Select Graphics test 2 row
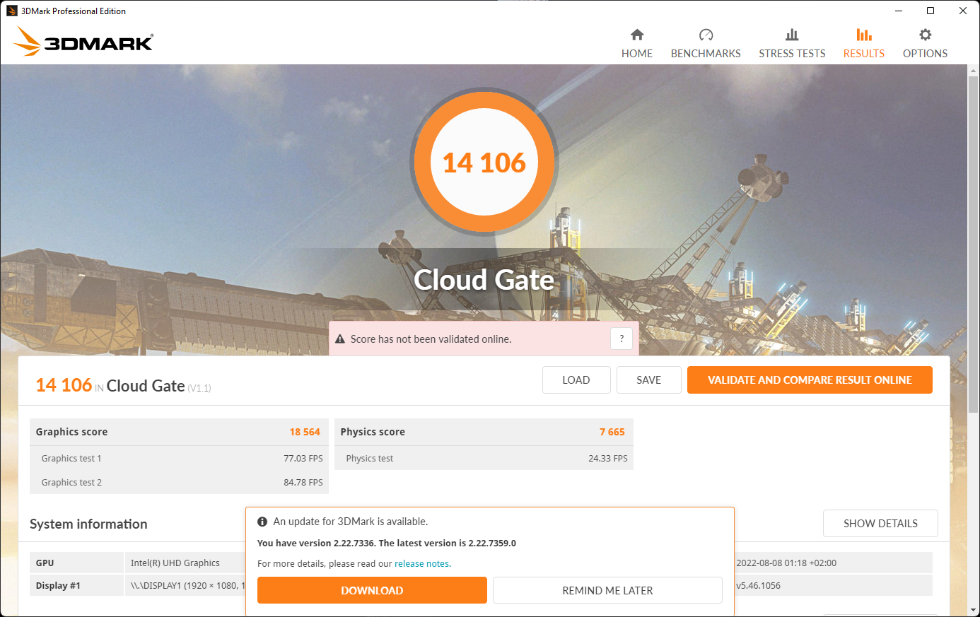 click(x=179, y=482)
